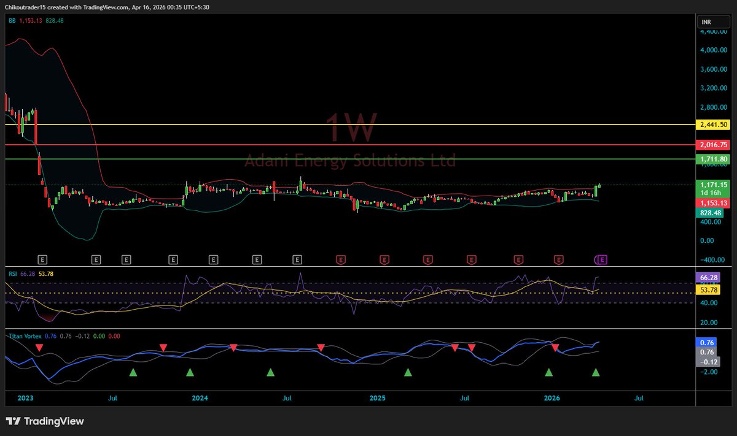This screenshot has width=737, height=436.
Task: Click the 40.00 level on RSI axis
Action: [709, 303]
